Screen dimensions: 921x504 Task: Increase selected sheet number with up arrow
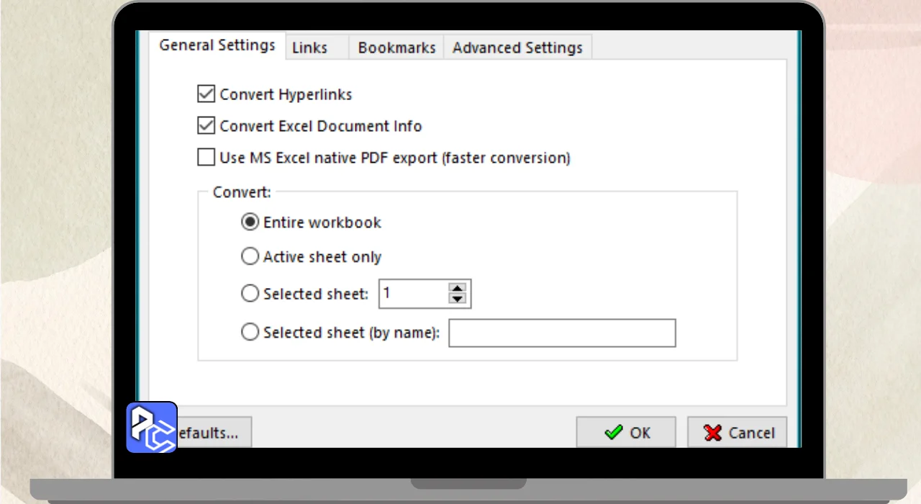[457, 289]
